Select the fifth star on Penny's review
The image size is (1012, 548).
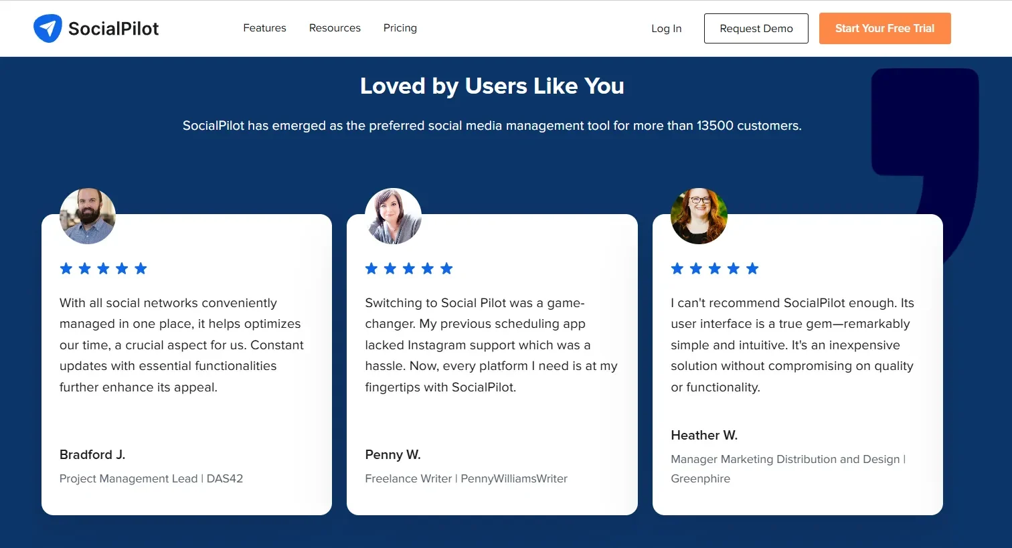[446, 268]
